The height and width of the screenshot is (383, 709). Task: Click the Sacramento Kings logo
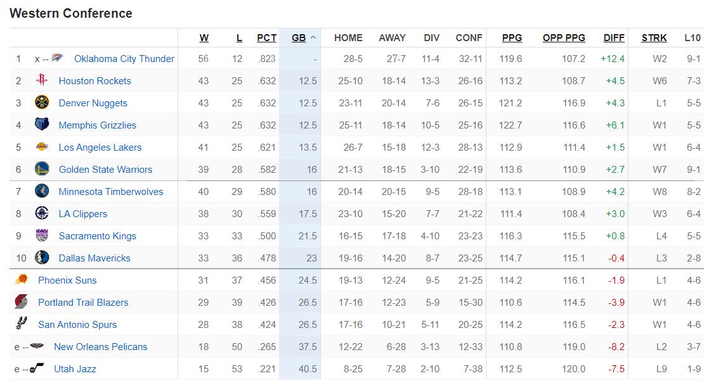(42, 235)
